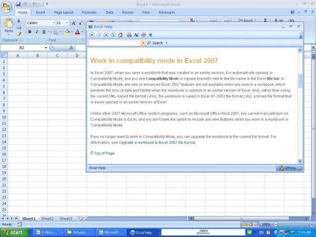This screenshot has width=316, height=237.
Task: Insert function using fx icon
Action: (71, 48)
